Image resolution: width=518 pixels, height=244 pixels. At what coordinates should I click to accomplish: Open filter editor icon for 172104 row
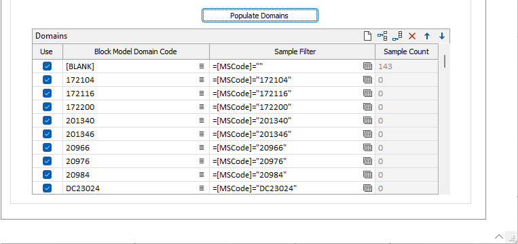click(368, 80)
